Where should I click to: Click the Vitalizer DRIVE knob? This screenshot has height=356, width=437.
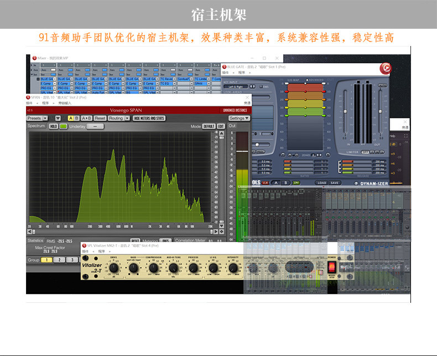(113, 268)
